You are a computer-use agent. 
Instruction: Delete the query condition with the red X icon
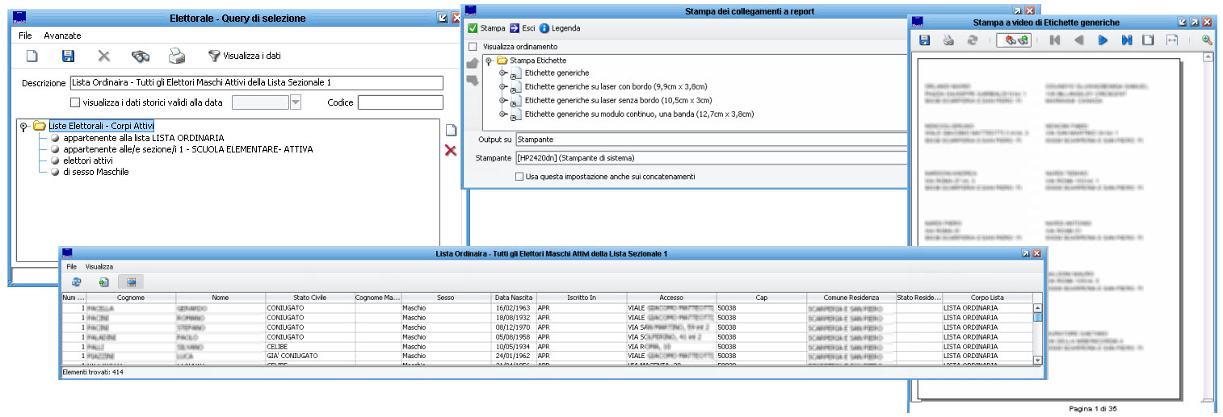451,150
